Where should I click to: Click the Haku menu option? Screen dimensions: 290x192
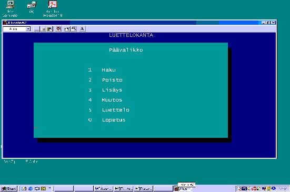(x=108, y=70)
